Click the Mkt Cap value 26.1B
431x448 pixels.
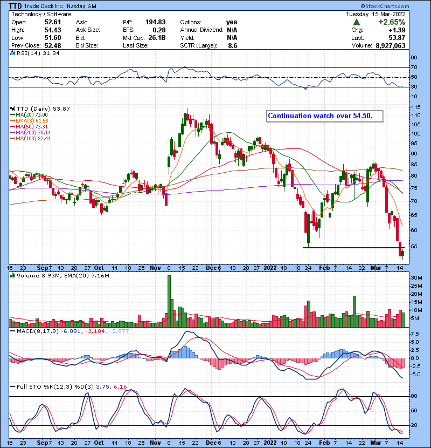[x=157, y=38]
